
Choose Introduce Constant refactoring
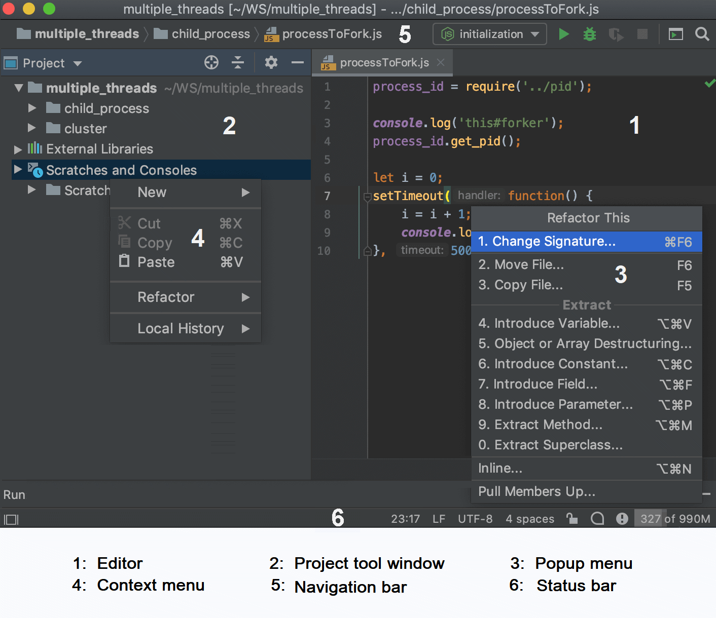coord(587,364)
